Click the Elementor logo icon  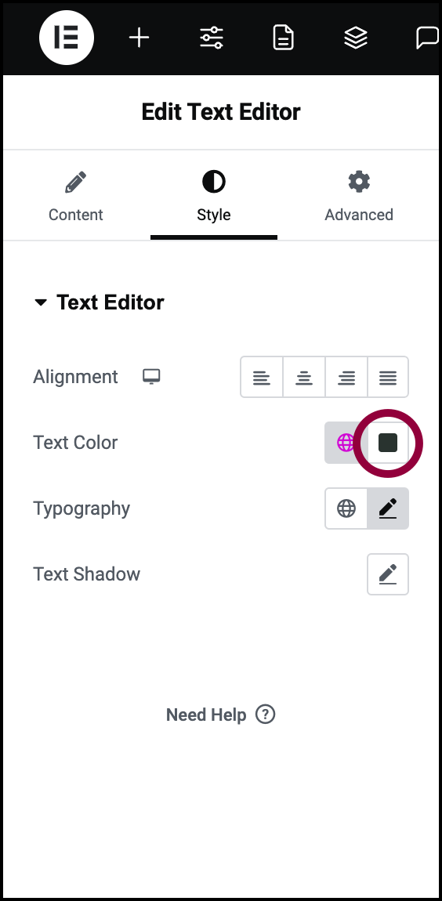pos(67,38)
